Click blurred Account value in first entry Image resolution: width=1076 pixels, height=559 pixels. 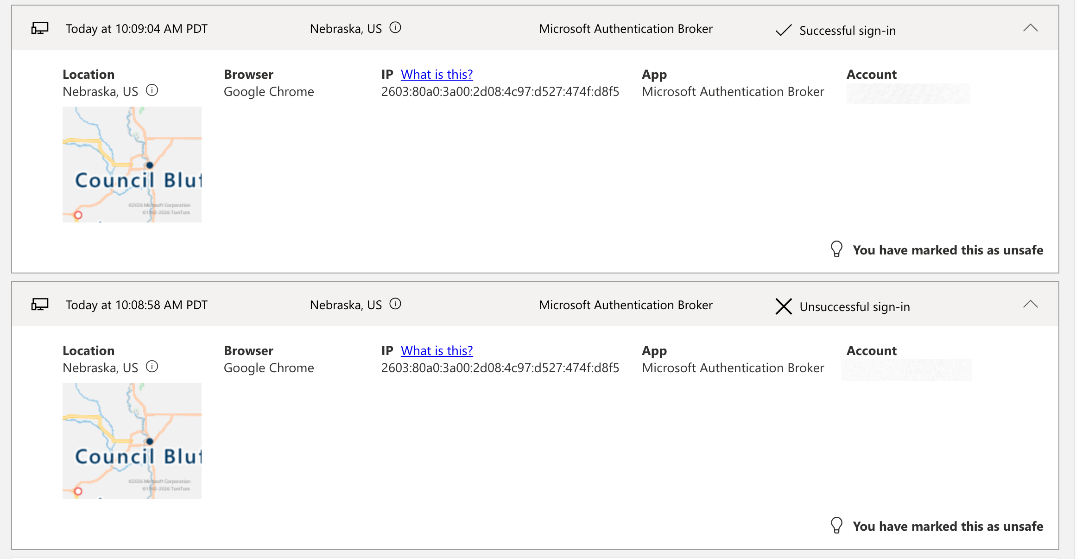(908, 94)
